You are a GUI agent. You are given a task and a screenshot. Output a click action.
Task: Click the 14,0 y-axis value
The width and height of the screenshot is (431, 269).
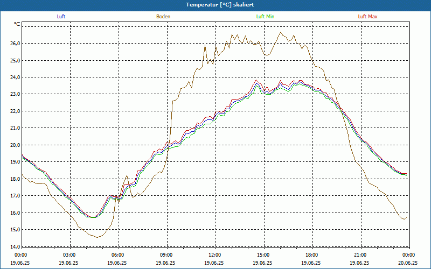16,246
